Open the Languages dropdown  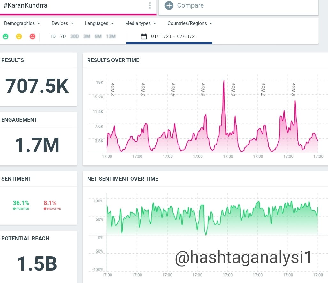click(x=99, y=23)
